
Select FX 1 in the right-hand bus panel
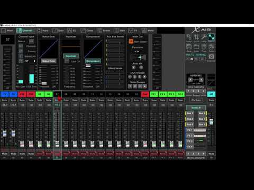(x=190, y=130)
